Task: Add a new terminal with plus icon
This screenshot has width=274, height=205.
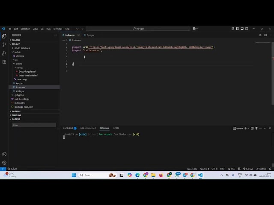Action: click(245, 128)
